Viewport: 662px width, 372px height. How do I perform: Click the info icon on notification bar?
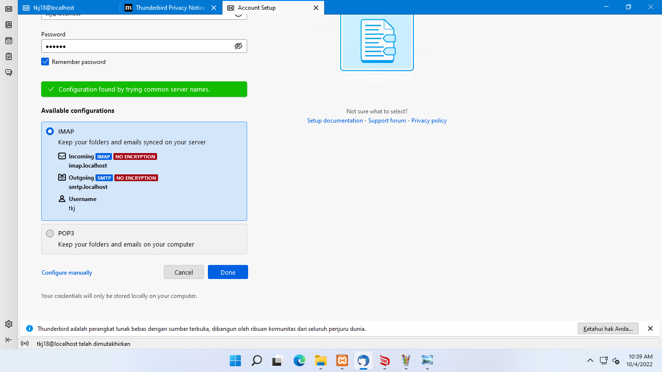[x=30, y=328]
